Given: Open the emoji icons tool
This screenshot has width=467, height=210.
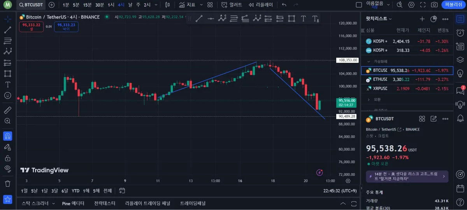Looking at the screenshot, I should [7, 95].
